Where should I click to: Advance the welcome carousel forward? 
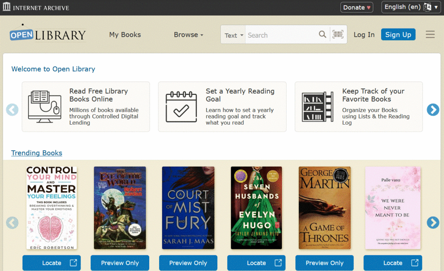pyautogui.click(x=433, y=110)
